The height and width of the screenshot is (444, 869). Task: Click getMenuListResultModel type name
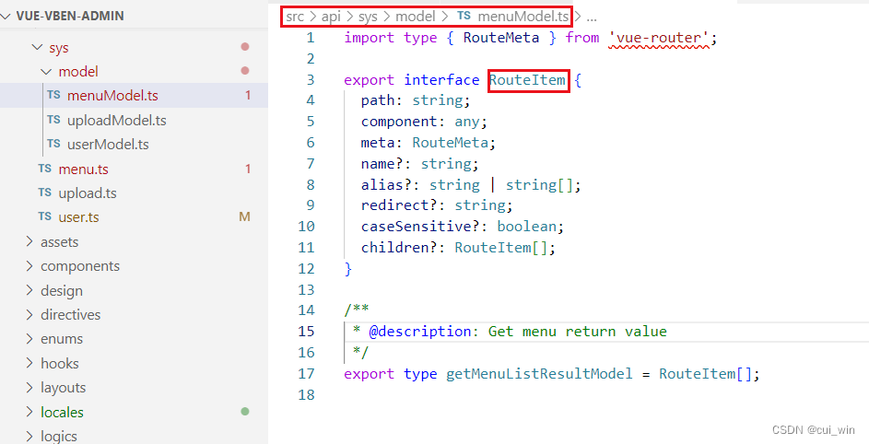pos(539,374)
